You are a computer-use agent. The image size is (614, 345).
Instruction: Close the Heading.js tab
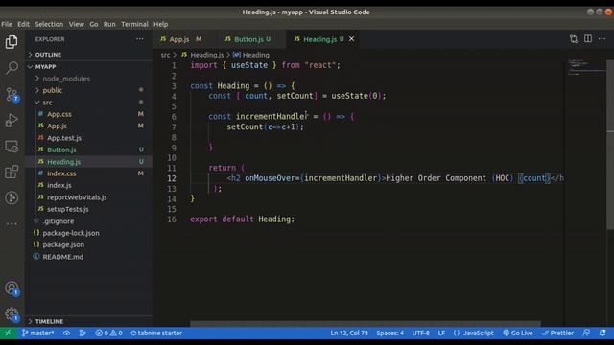[352, 39]
